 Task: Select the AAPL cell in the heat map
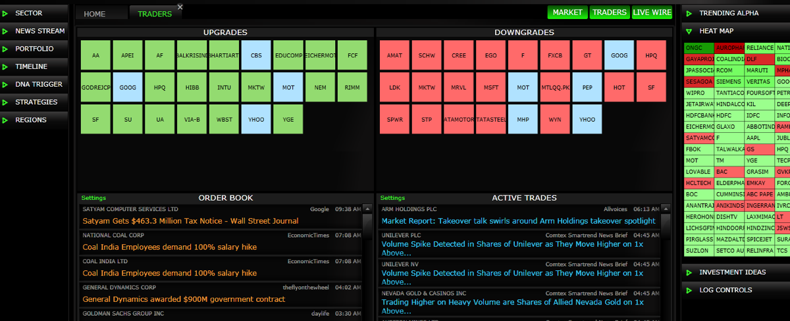[760, 138]
